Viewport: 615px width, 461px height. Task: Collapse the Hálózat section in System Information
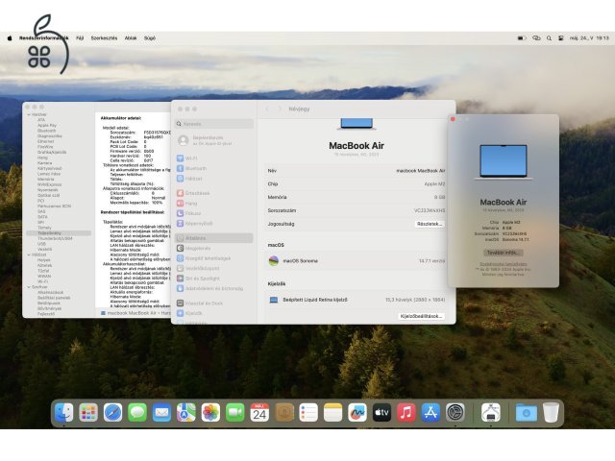click(29, 255)
